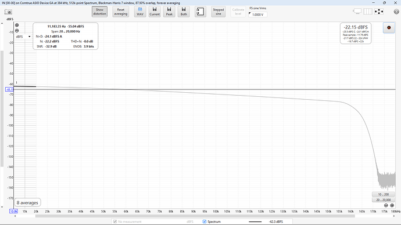Screen dimensions: 401x225
Task: Select the 10 .. 200 frequency range button
Action: coord(384,194)
